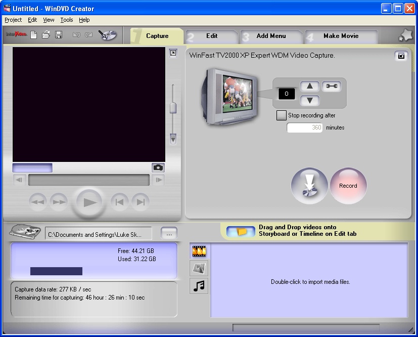Click the Record button
Screen dimensions: 418x337
348,186
